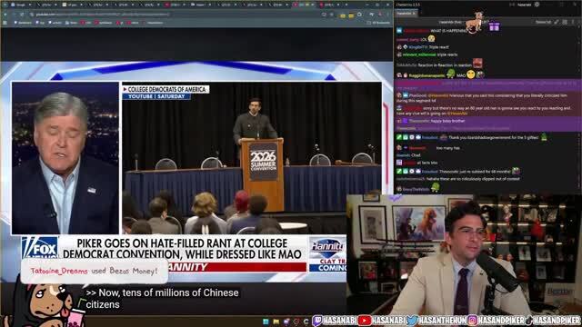The image size is (582, 327).
Task: Open Chatterino settings gear
Action: point(537,5)
